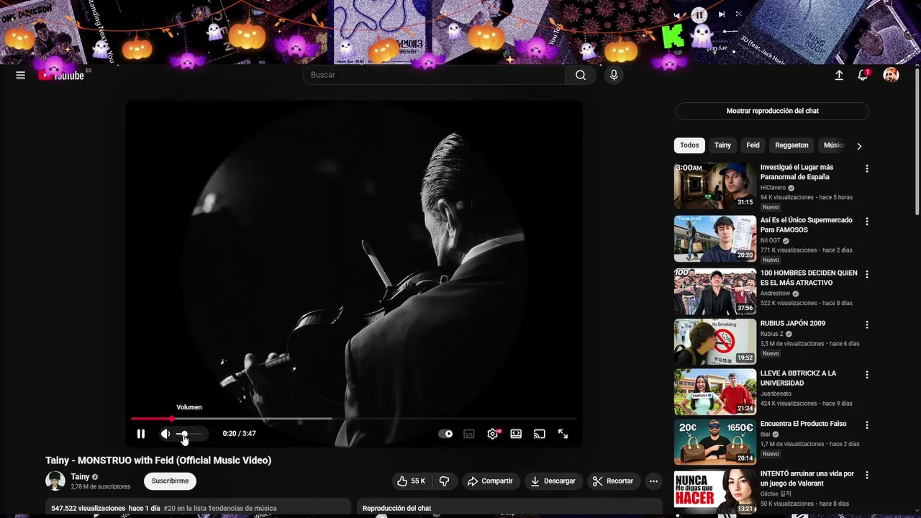921x518 pixels.
Task: Open Encuentra El Producto Falso thumbnail
Action: 715,442
